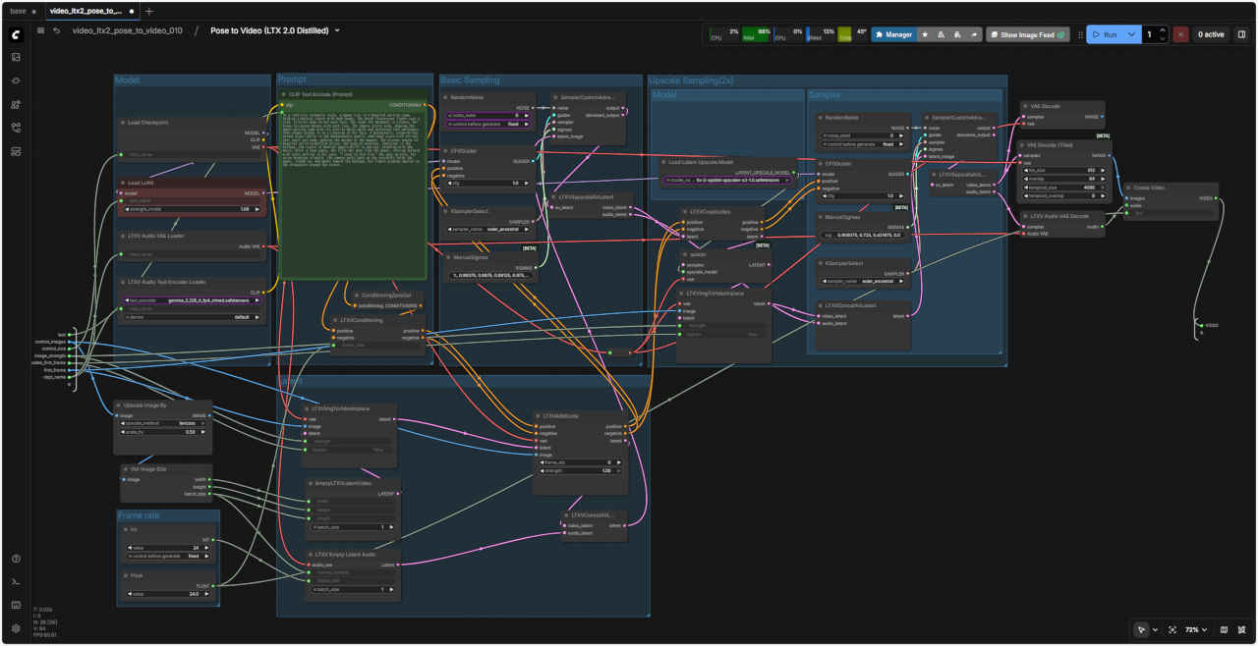Click the undo arrow beside the workflow name
This screenshot has width=1258, height=646.
pos(57,30)
